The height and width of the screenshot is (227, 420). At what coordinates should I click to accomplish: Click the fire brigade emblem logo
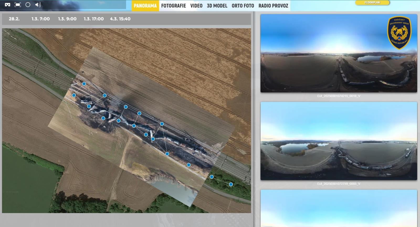coord(399,33)
